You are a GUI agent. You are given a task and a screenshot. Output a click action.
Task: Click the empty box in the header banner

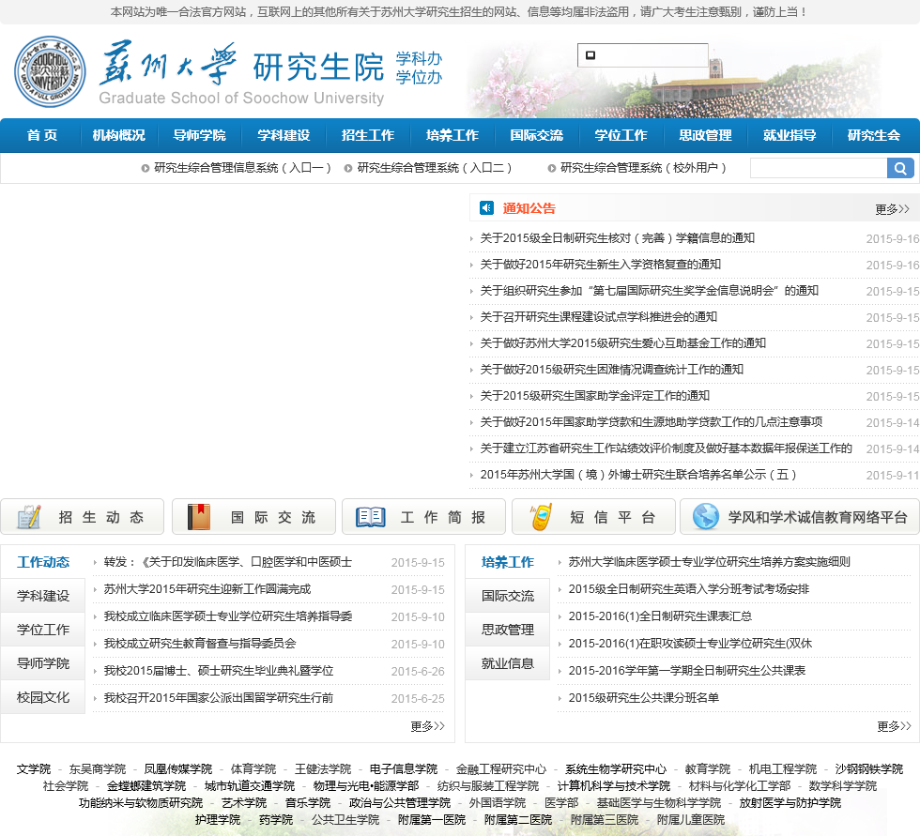click(x=642, y=55)
